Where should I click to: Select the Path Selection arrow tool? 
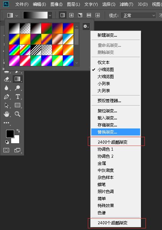(x=7, y=105)
